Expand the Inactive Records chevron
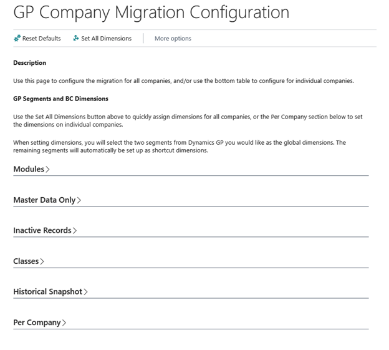The image size is (389, 350). tap(75, 231)
